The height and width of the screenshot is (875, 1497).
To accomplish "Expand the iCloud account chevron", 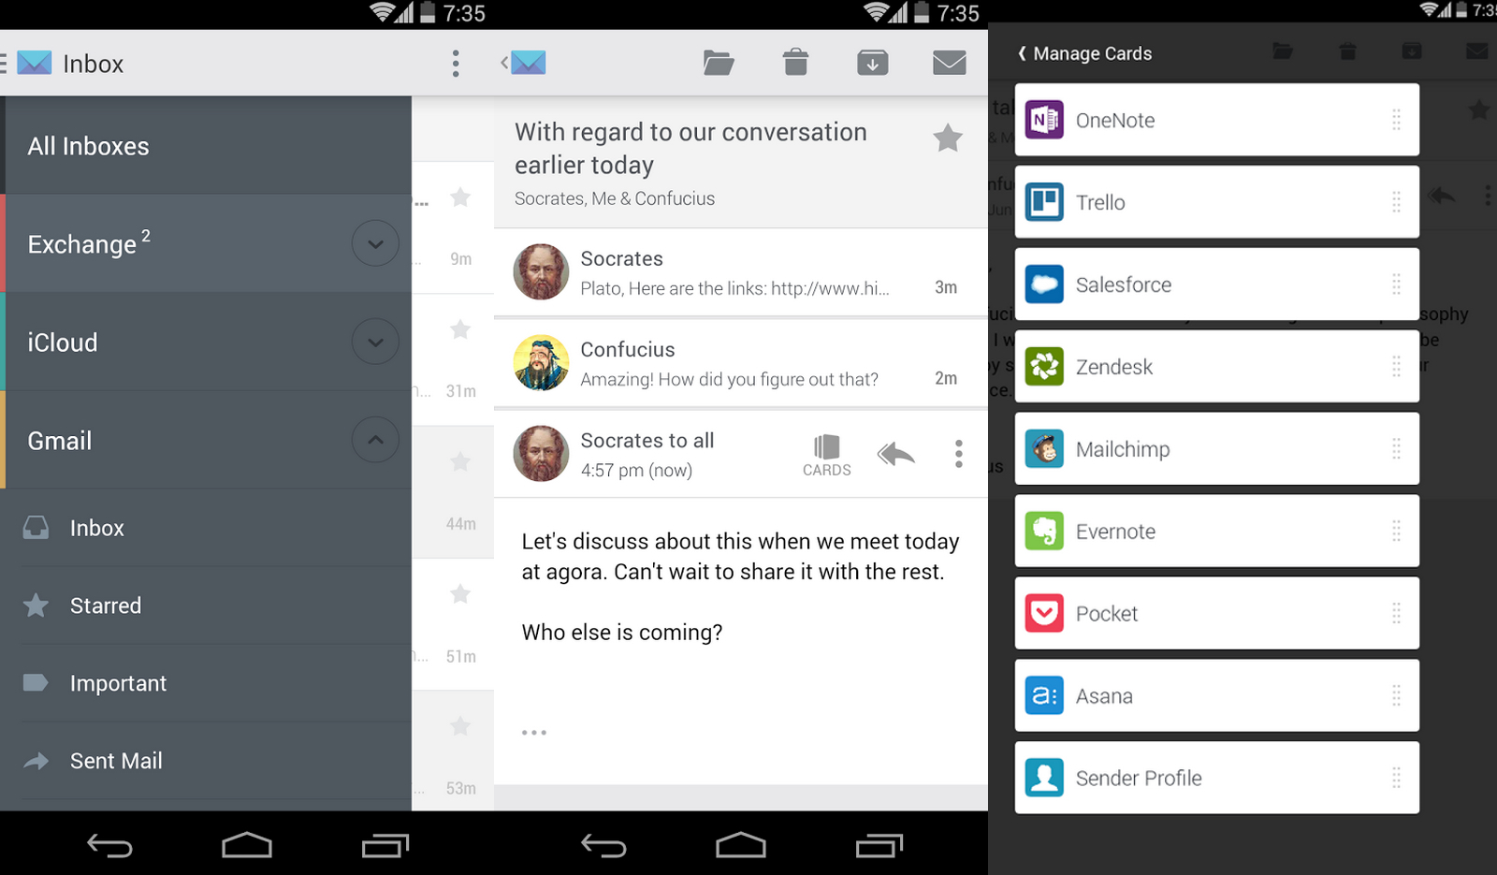I will pos(375,342).
